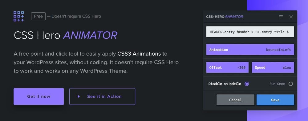Open the Animation dropdown showing bounceInLeft

tap(250, 49)
